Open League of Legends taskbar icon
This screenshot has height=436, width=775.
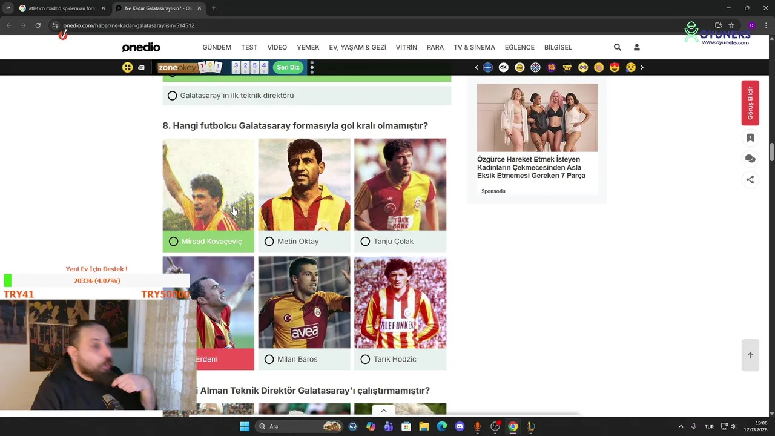click(x=530, y=426)
